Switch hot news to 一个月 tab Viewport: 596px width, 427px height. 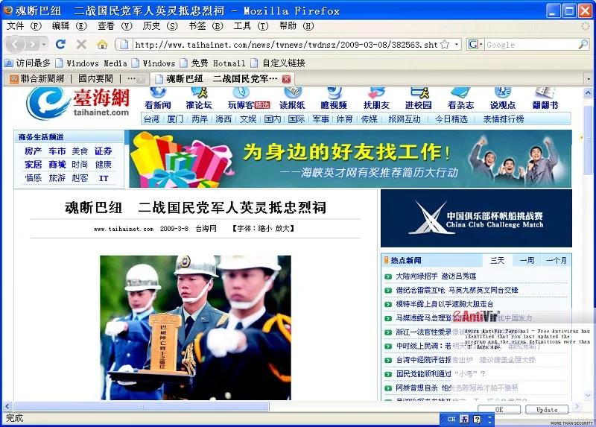556,261
